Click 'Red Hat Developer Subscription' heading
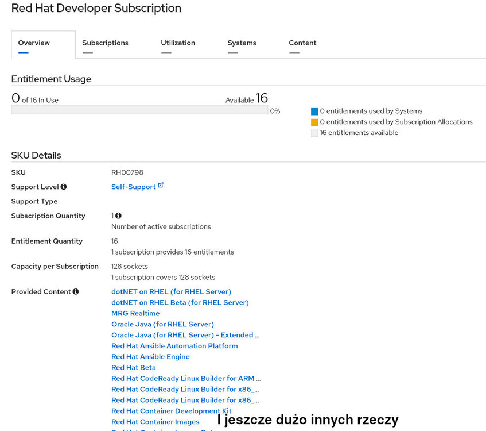The width and height of the screenshot is (486, 431). click(96, 8)
